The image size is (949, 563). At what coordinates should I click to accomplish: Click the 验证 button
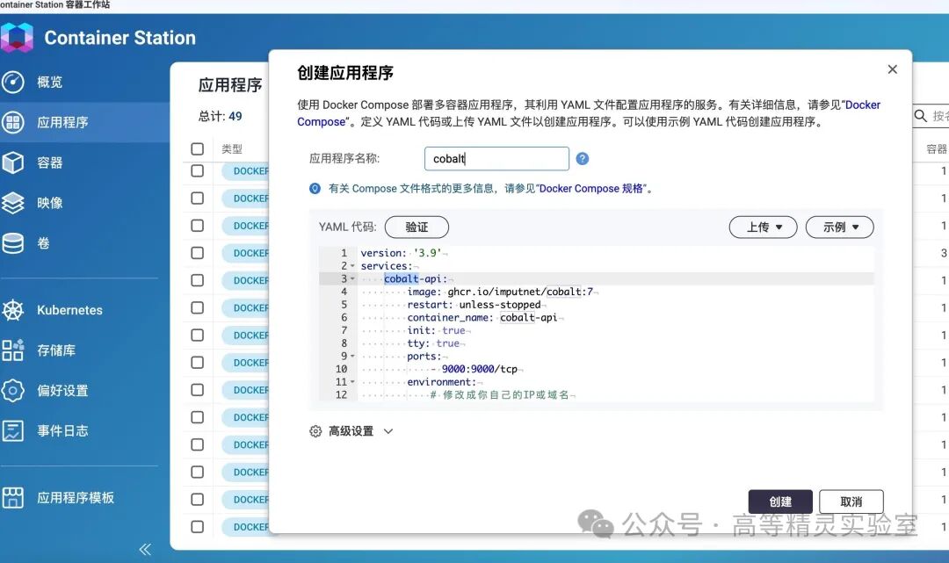click(x=417, y=227)
